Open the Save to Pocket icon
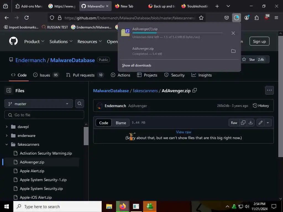283x212 pixels. (x=227, y=18)
